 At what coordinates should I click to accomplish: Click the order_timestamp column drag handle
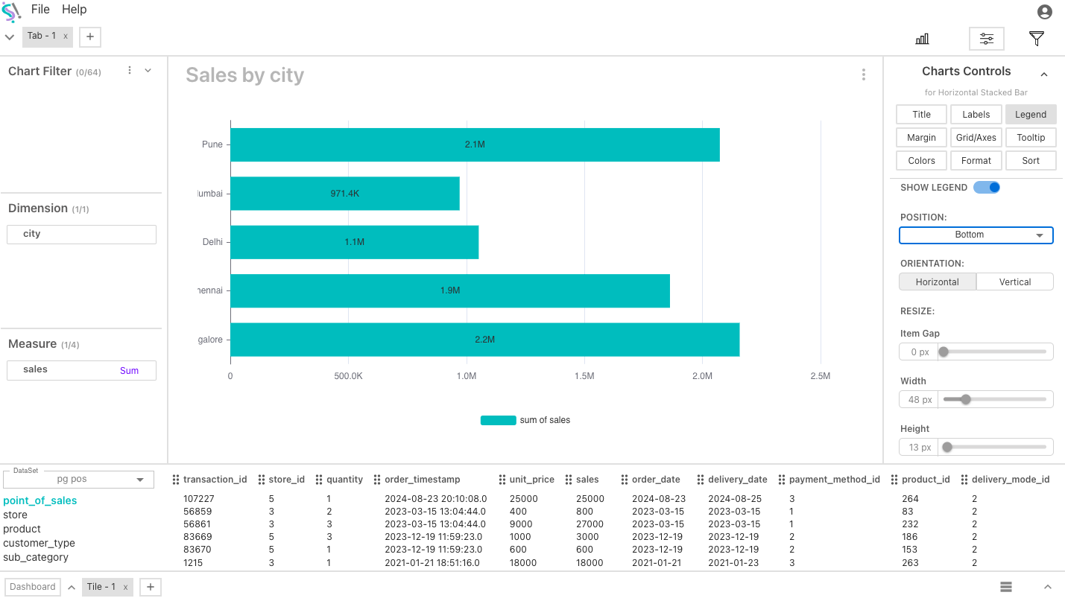378,480
